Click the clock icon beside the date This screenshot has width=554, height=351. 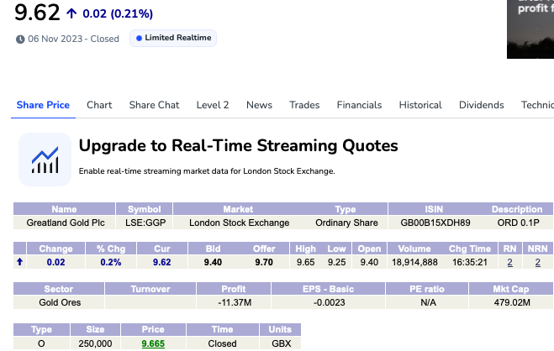pos(20,39)
